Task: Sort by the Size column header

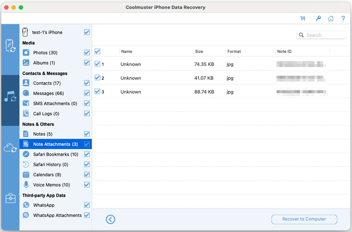Action: (x=199, y=51)
